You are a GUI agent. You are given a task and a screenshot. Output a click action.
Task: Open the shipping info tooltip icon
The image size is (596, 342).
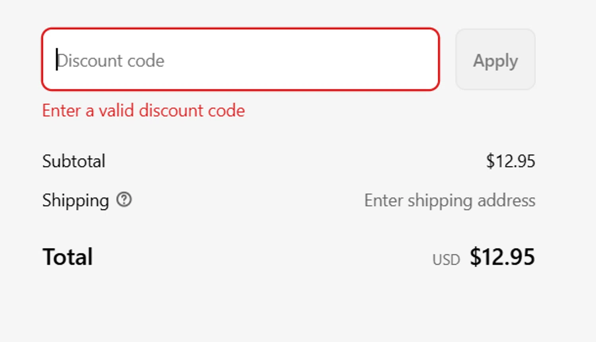pos(124,200)
